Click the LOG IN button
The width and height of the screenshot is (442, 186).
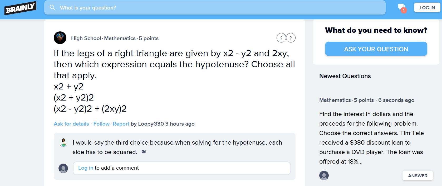[427, 8]
